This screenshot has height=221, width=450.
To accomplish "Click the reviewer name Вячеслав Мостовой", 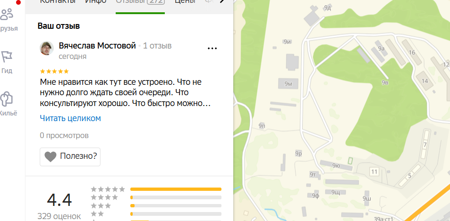I will click(x=97, y=46).
